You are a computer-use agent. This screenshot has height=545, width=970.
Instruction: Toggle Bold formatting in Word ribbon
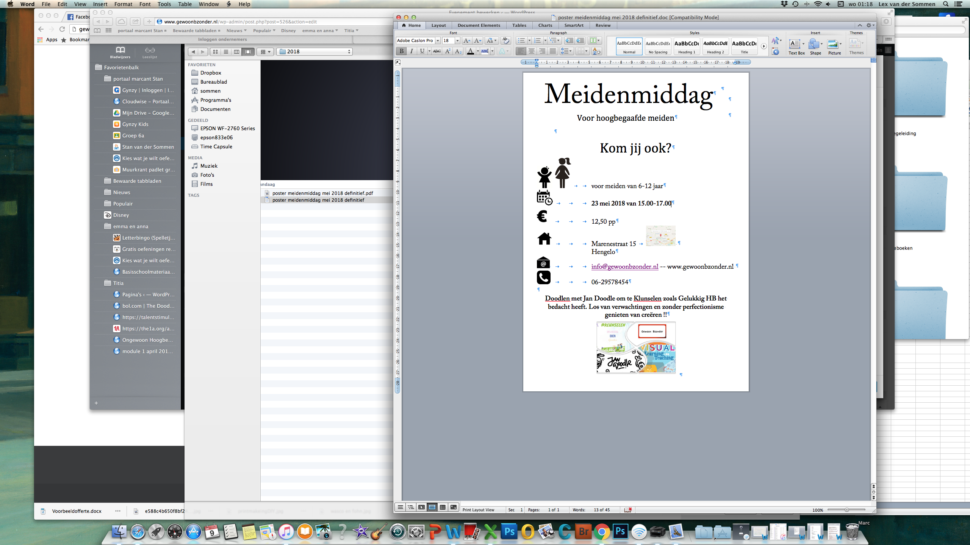[x=401, y=51]
